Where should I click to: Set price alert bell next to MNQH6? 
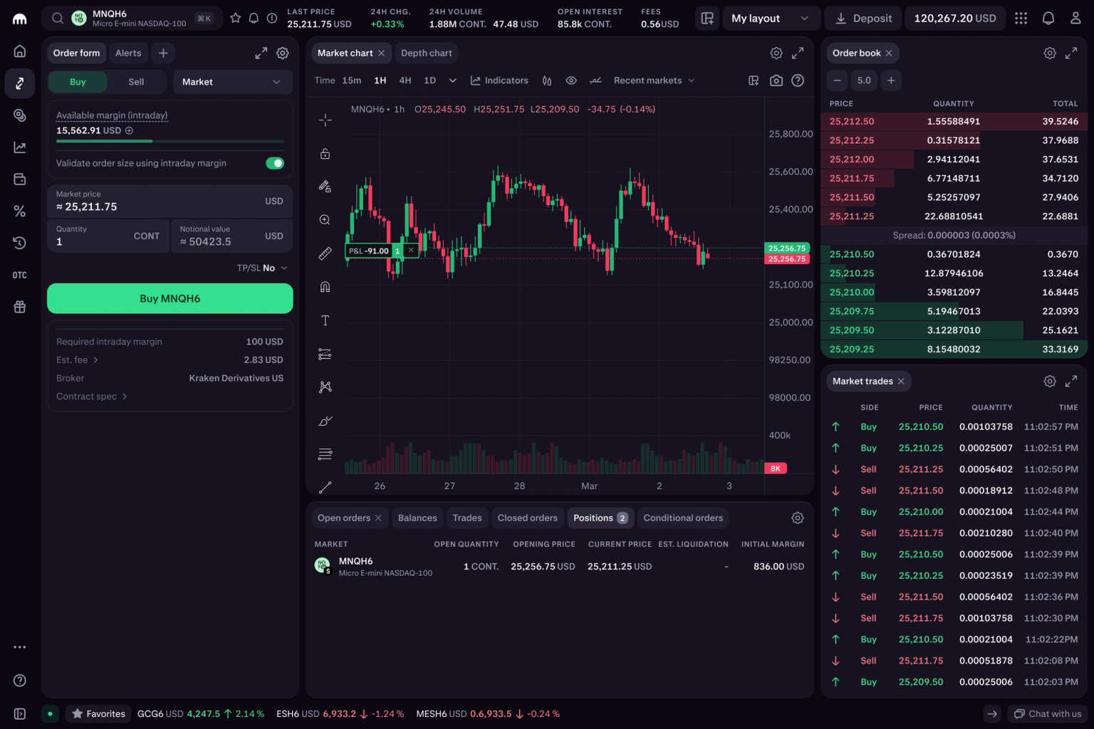(254, 18)
